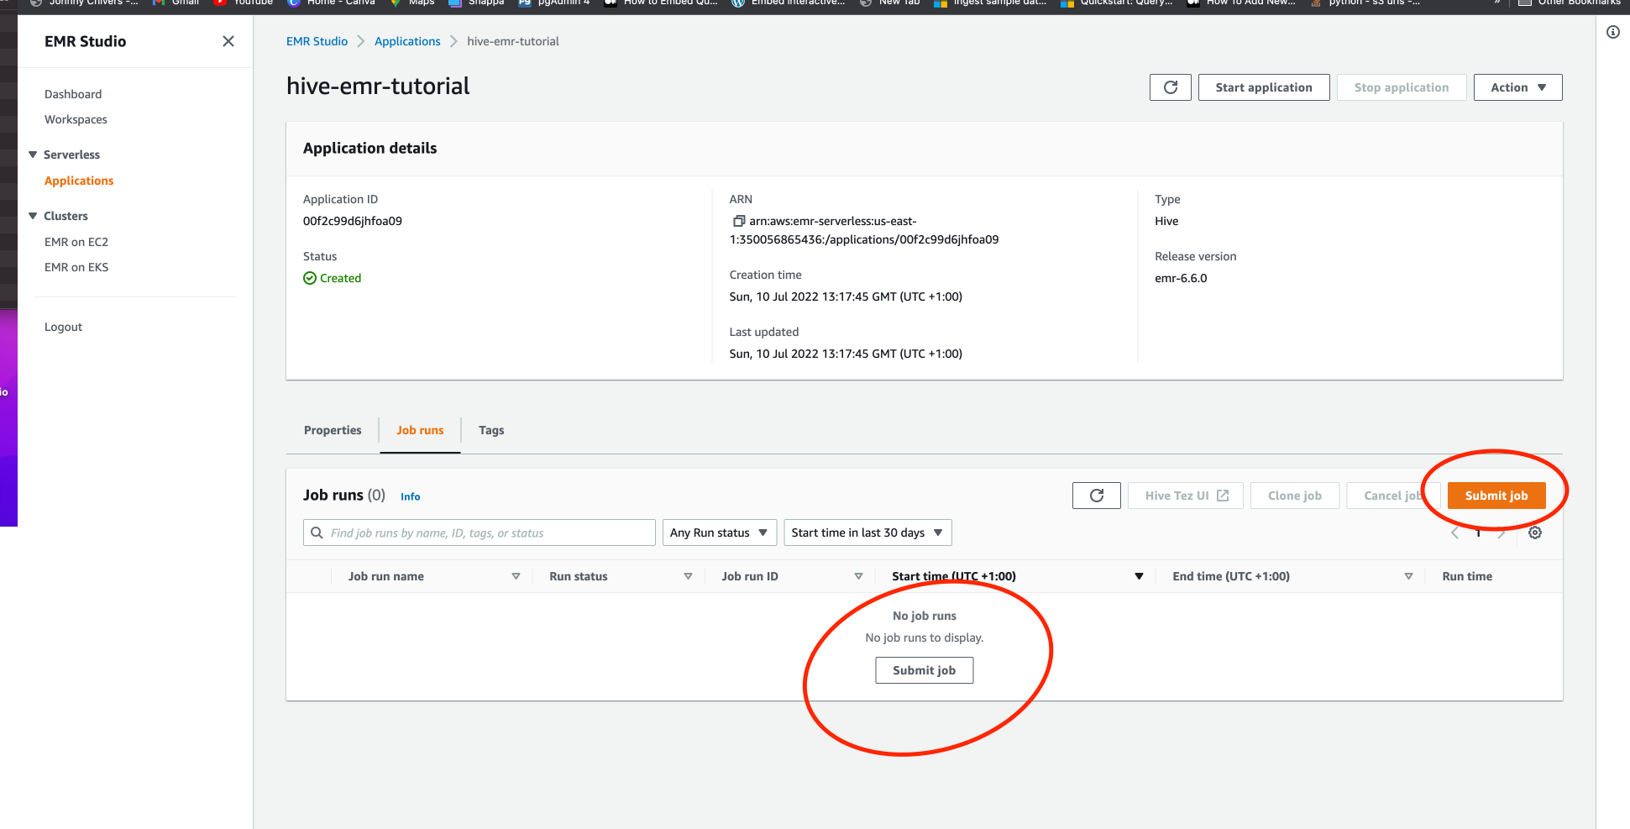Click the orange Submit job button
The image size is (1630, 829).
1496,496
